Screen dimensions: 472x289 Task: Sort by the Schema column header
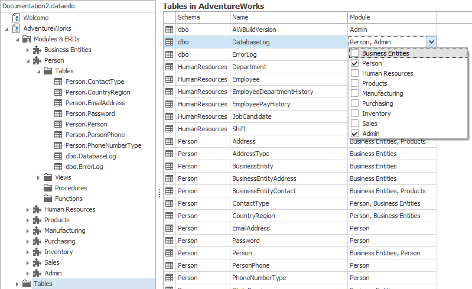[x=202, y=17]
